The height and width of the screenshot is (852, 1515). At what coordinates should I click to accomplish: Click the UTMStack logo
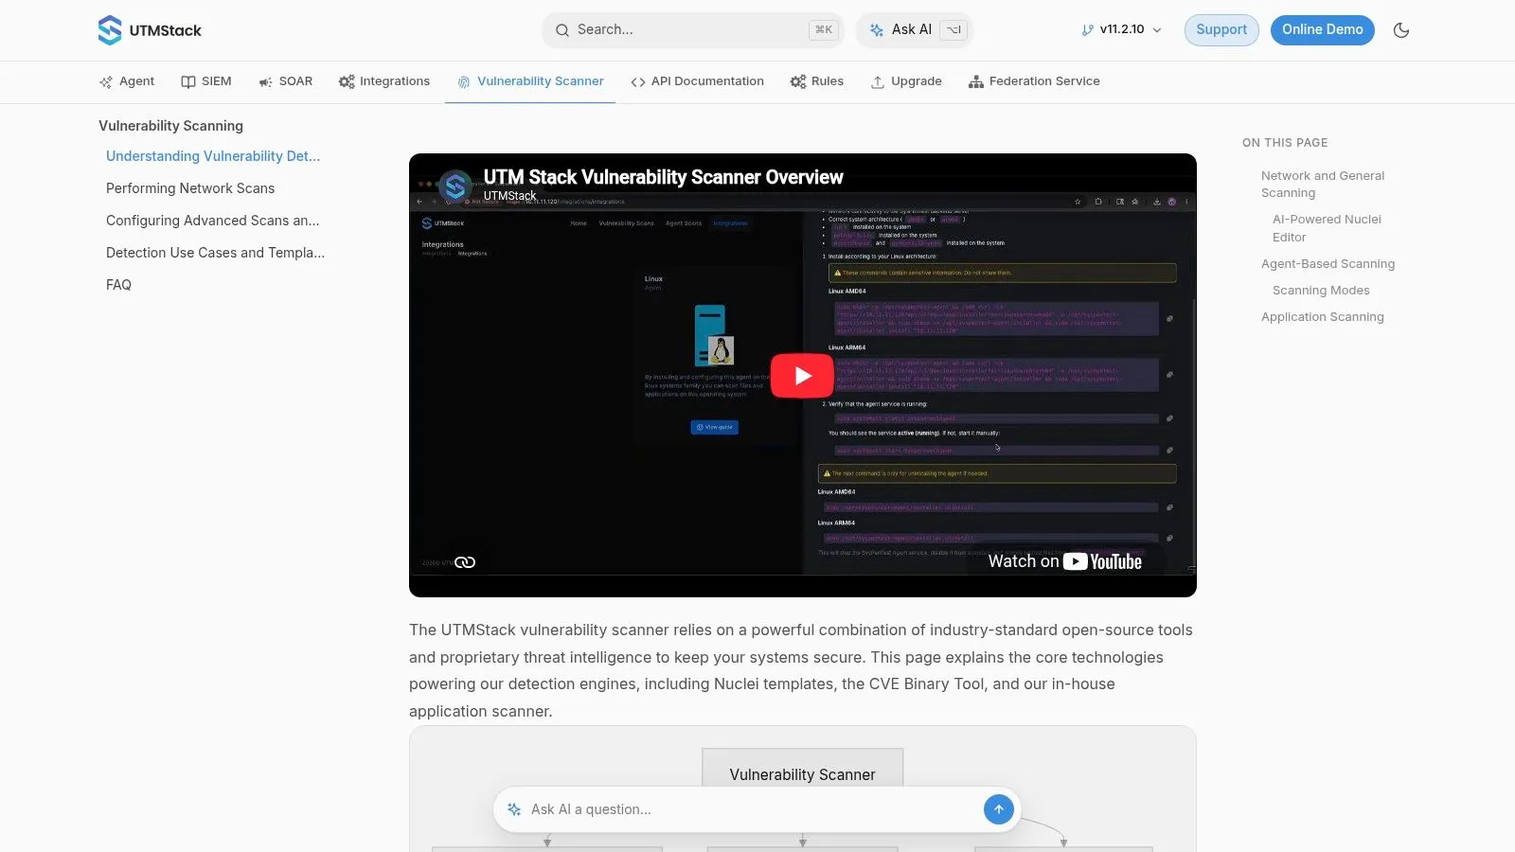click(x=150, y=30)
